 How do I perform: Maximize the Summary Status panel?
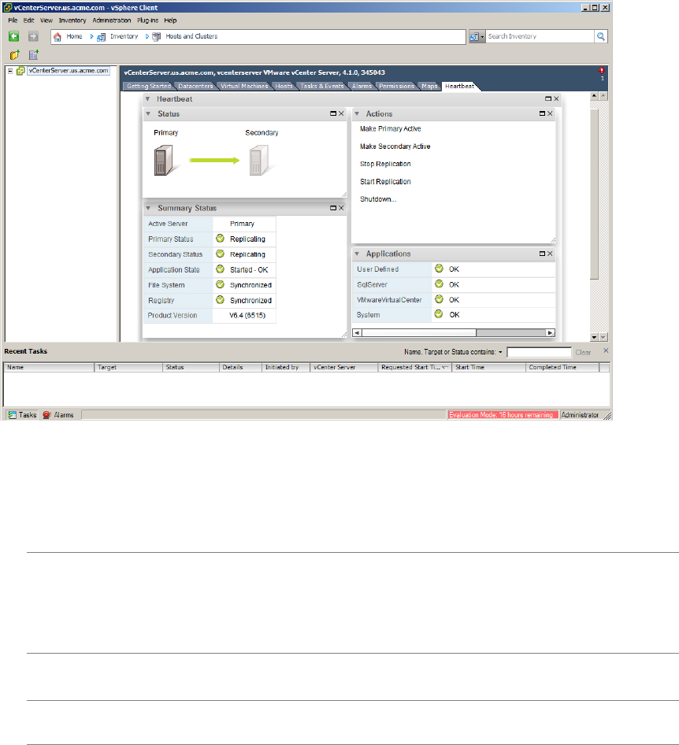click(333, 208)
